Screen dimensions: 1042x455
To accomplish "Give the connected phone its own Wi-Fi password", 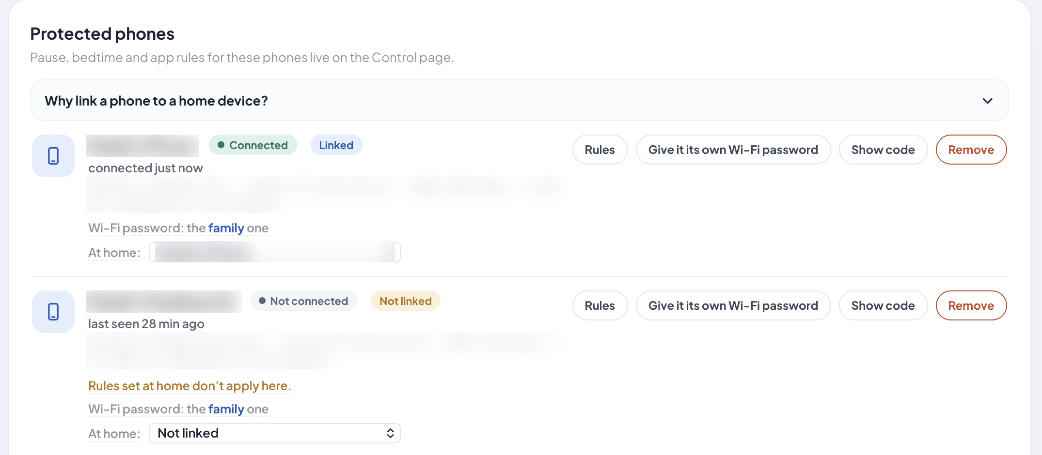I will click(733, 150).
